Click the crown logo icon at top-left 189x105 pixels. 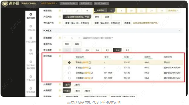pos(5,3)
